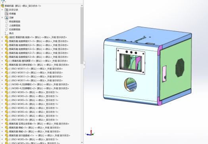
Task: Click the root assembly icon for 氢氧机箱
Action: click(x=2, y=6)
